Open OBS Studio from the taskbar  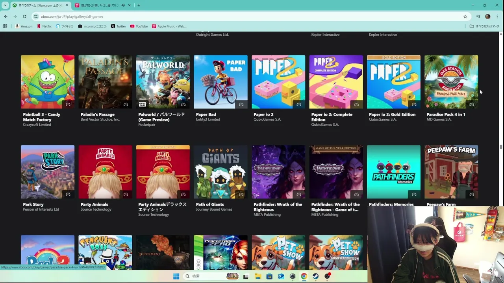click(328, 276)
